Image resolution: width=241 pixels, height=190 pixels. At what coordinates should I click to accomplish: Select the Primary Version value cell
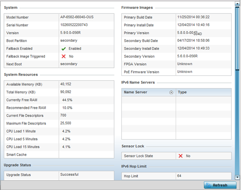[x=203, y=33]
